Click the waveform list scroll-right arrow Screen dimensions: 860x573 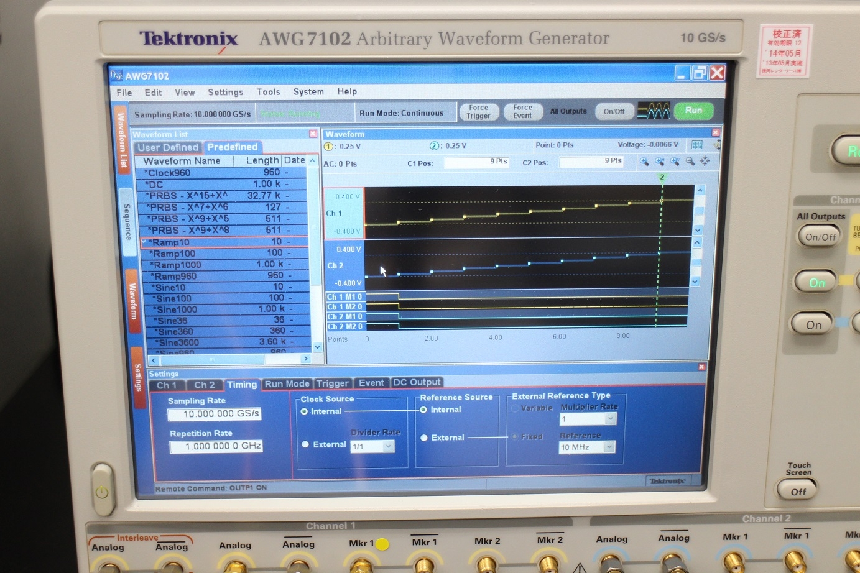[305, 359]
